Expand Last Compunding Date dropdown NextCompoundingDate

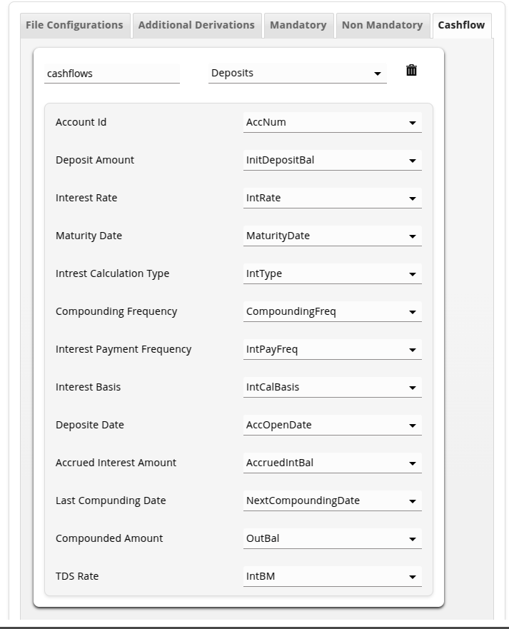tap(332, 500)
